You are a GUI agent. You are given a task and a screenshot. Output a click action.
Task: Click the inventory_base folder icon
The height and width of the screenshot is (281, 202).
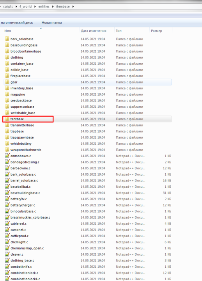pos(7,88)
